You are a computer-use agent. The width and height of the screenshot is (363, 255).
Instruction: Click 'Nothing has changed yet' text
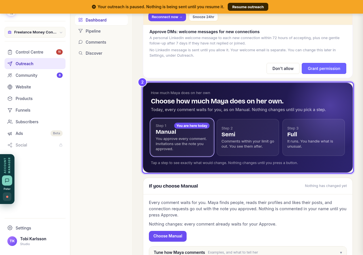tap(326, 186)
